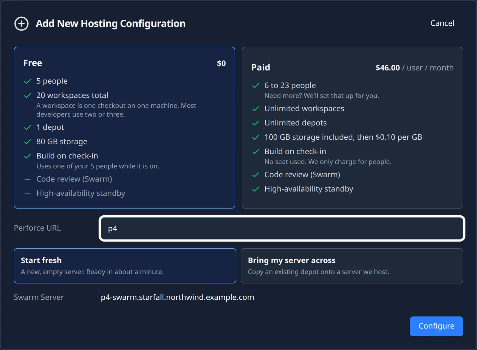Click the Paid plan Code review (Swarm) checkmark
Viewport: 477px width, 350px height.
[255, 175]
